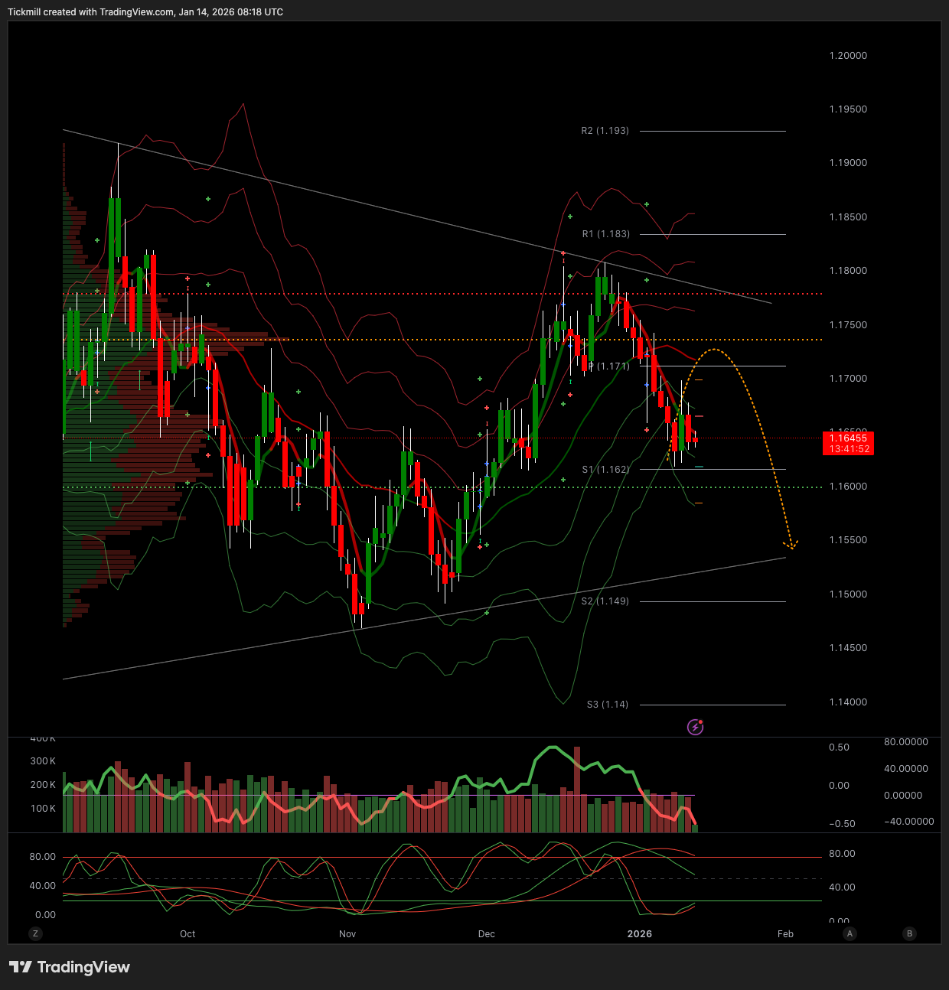Viewport: 949px width, 990px height.
Task: Click the Z timezone button
Action: click(x=35, y=933)
